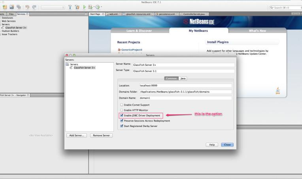Close the Navigator panel tab
Screen dimensions: 302x179
click(x=28, y=95)
